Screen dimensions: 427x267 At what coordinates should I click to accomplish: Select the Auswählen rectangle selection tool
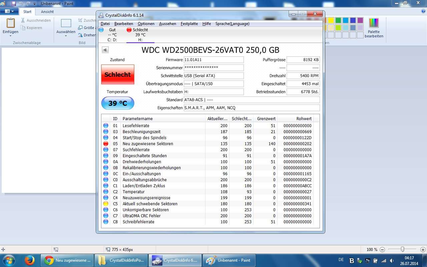[x=66, y=23]
